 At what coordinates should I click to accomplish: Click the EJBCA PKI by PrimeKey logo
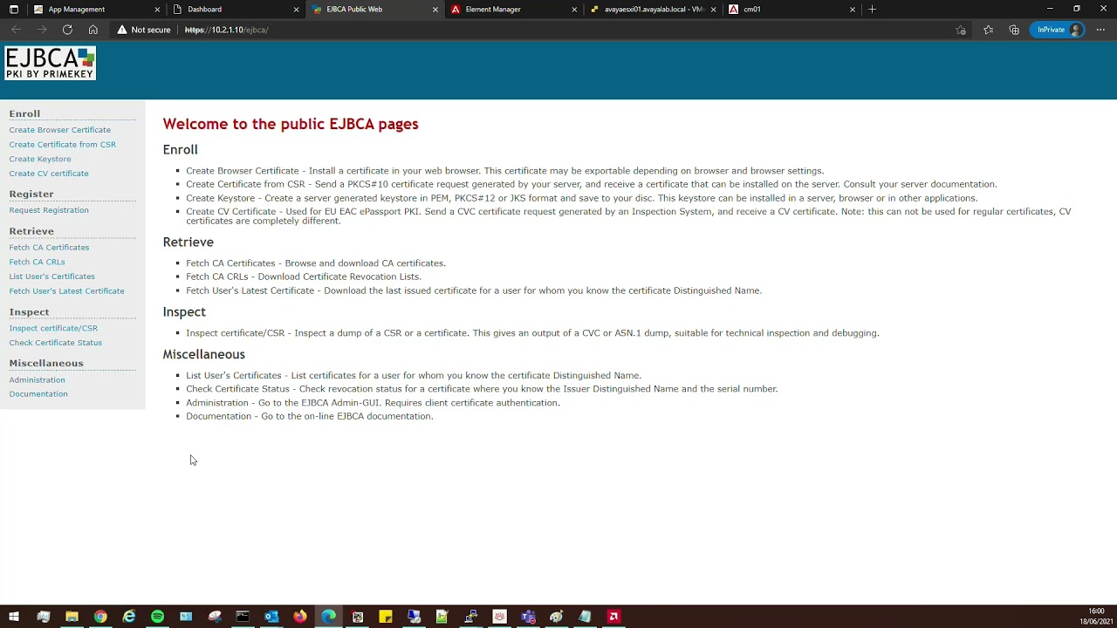pyautogui.click(x=51, y=64)
